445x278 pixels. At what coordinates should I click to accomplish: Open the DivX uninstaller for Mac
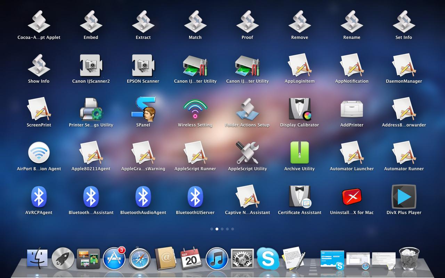(352, 197)
